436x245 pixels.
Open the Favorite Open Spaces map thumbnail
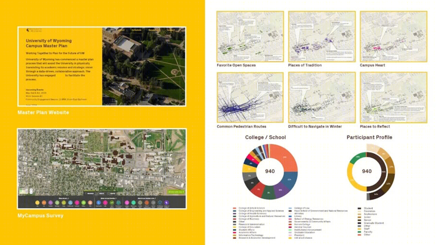coord(250,36)
